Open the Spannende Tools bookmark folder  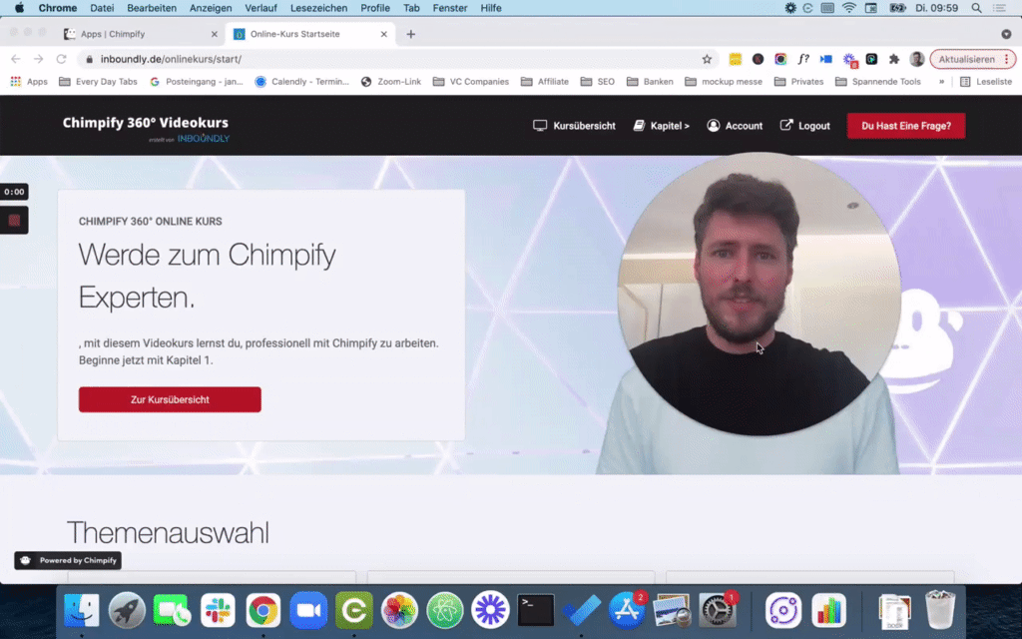(878, 82)
